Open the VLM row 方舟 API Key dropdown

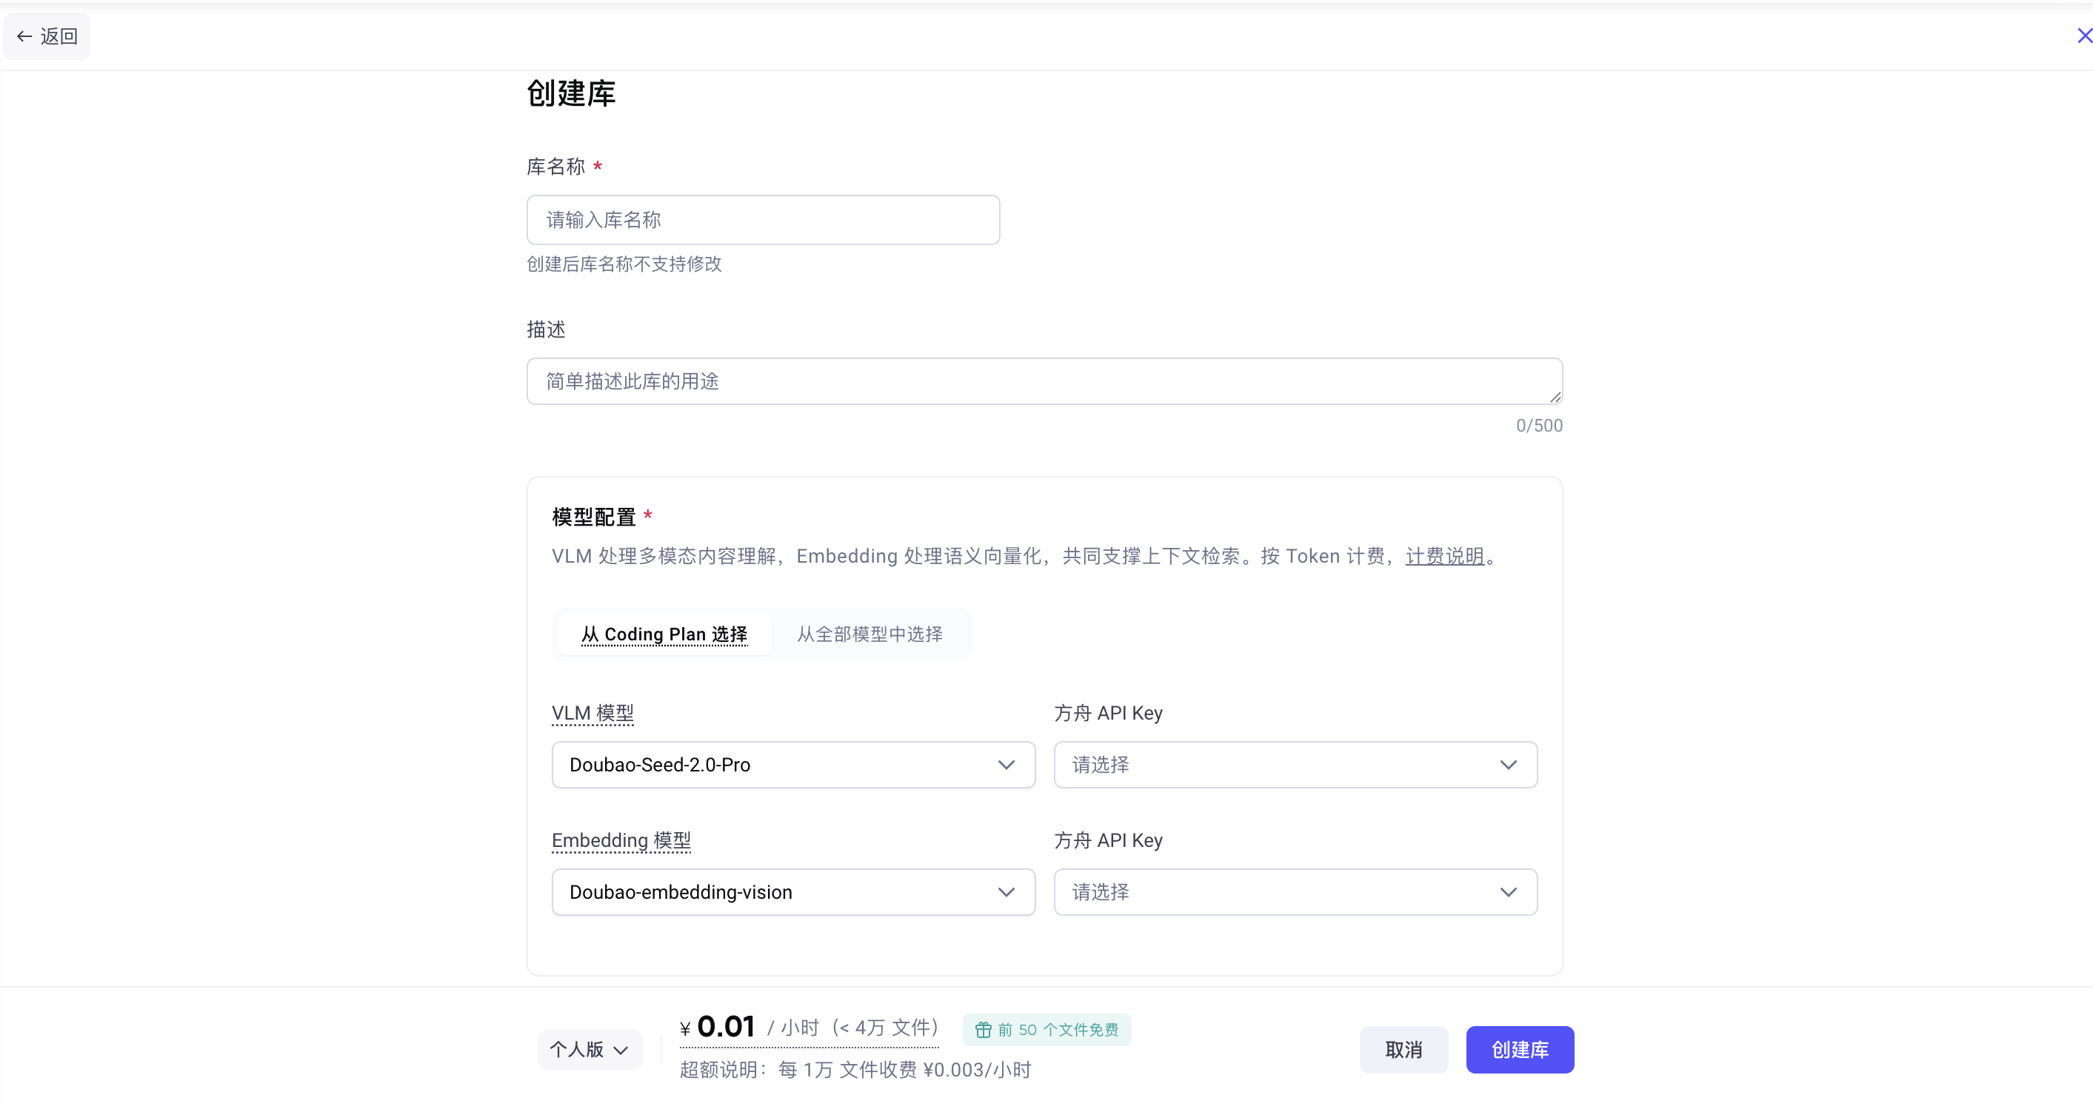pyautogui.click(x=1295, y=766)
